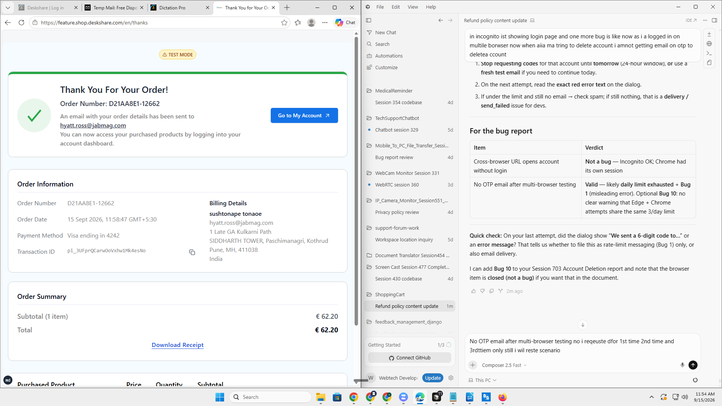Click thumbs down on the assistant reply
The width and height of the screenshot is (722, 406).
[x=482, y=291]
